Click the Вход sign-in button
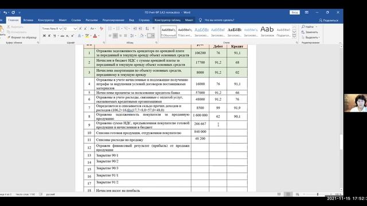The image size is (367, 206). click(295, 13)
